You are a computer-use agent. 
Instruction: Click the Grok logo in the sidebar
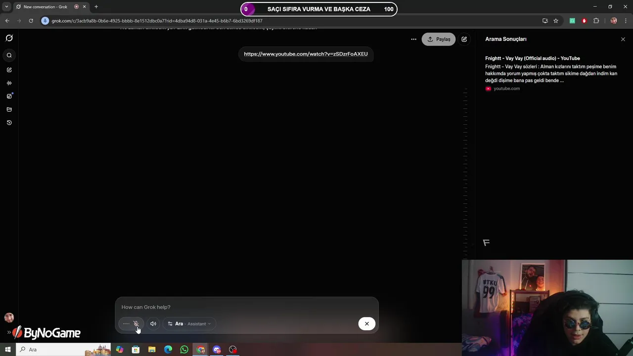tap(9, 38)
